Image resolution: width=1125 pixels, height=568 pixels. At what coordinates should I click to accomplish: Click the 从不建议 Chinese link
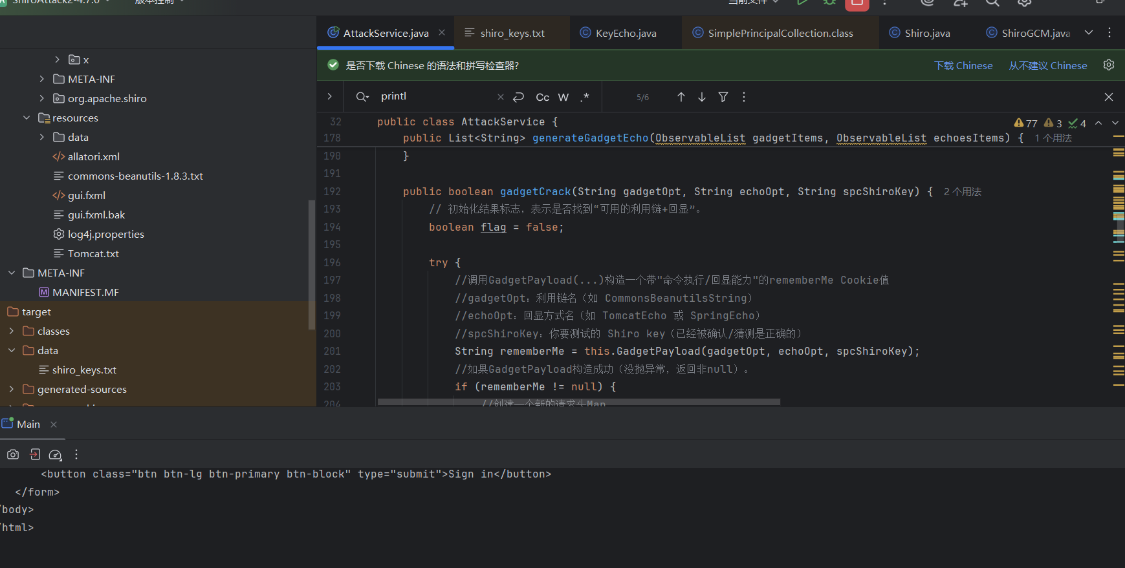point(1047,66)
